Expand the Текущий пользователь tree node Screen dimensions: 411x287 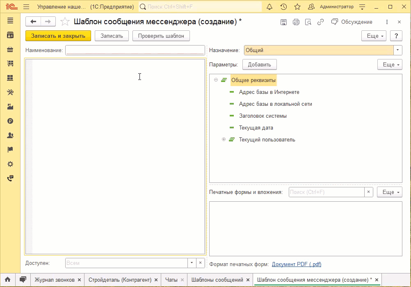[x=224, y=139]
